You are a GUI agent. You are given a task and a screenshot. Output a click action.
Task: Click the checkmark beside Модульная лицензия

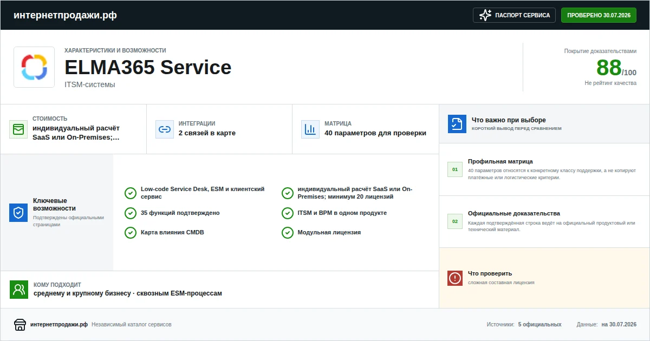tap(288, 233)
